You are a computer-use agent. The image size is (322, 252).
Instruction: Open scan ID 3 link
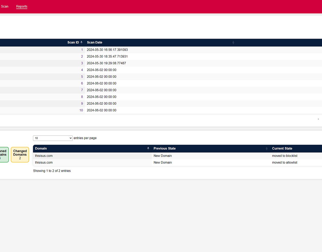[82, 63]
